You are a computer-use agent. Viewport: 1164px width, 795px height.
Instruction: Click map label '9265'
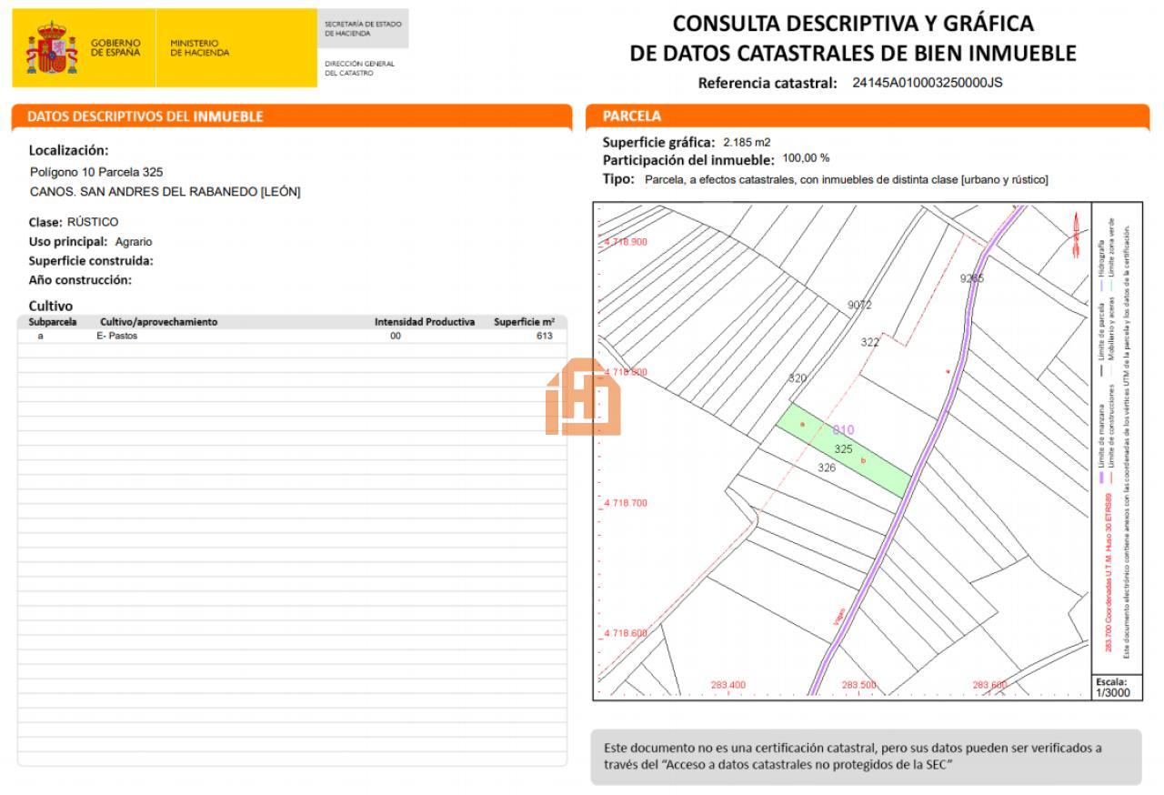[972, 278]
